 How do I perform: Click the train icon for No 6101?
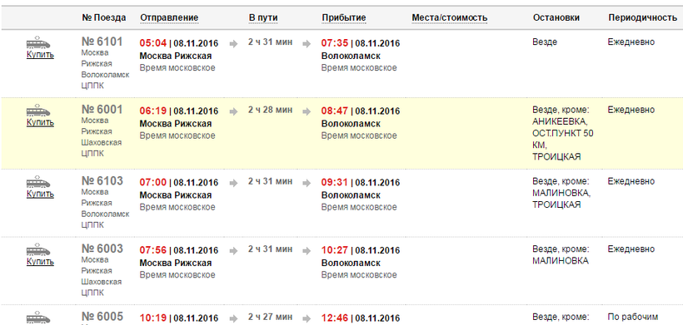click(x=38, y=42)
